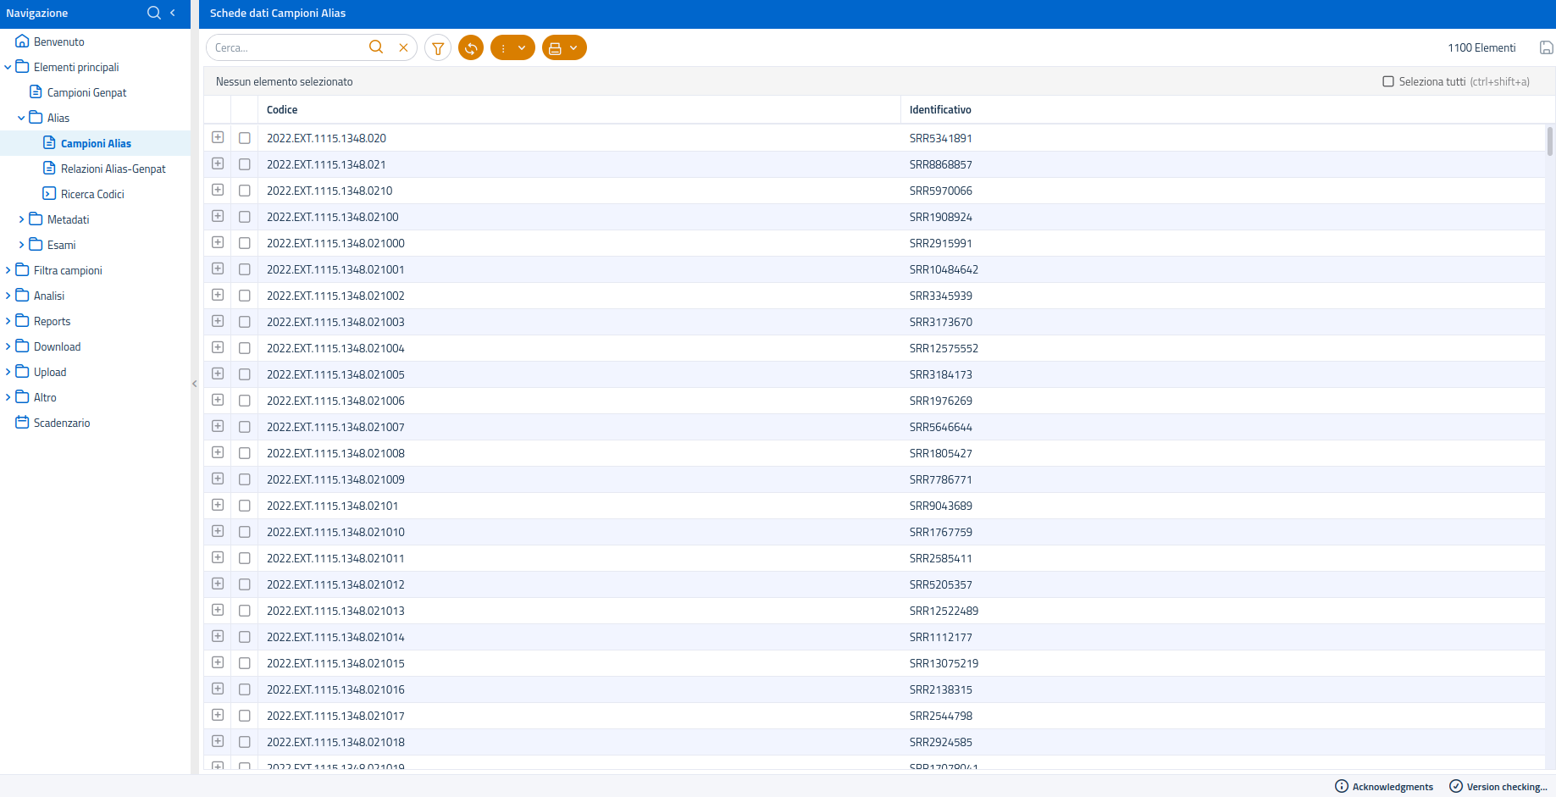This screenshot has height=797, width=1556.
Task: Expand row details for 2022.EXT.1115.1348.020
Action: click(218, 138)
